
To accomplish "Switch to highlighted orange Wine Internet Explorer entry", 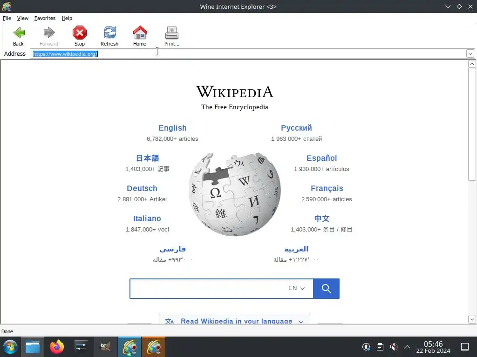I will pos(154,347).
